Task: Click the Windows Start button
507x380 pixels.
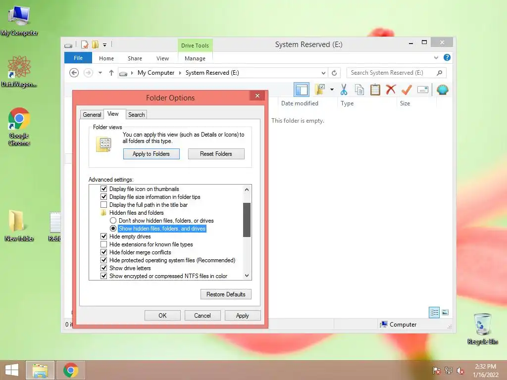Action: pyautogui.click(x=12, y=370)
